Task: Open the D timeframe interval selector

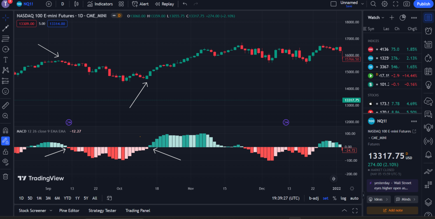Action: pos(62,4)
